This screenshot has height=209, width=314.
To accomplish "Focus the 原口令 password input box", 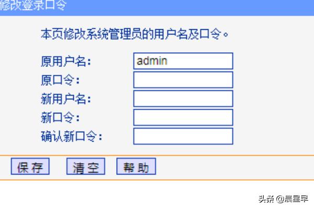I will point(183,80).
